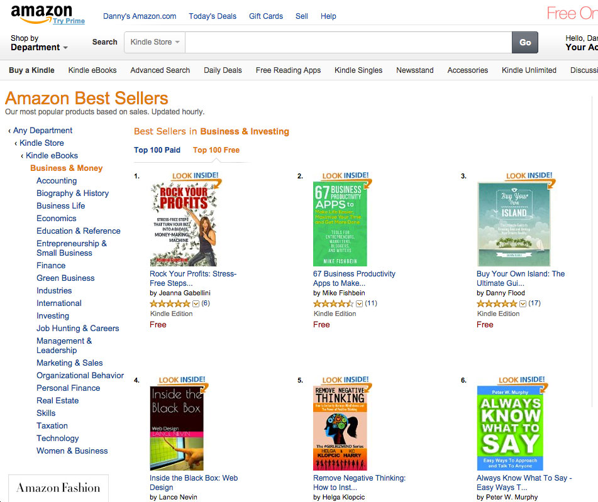598x502 pixels.
Task: Open the Kindle Store search category dropdown
Action: (155, 42)
